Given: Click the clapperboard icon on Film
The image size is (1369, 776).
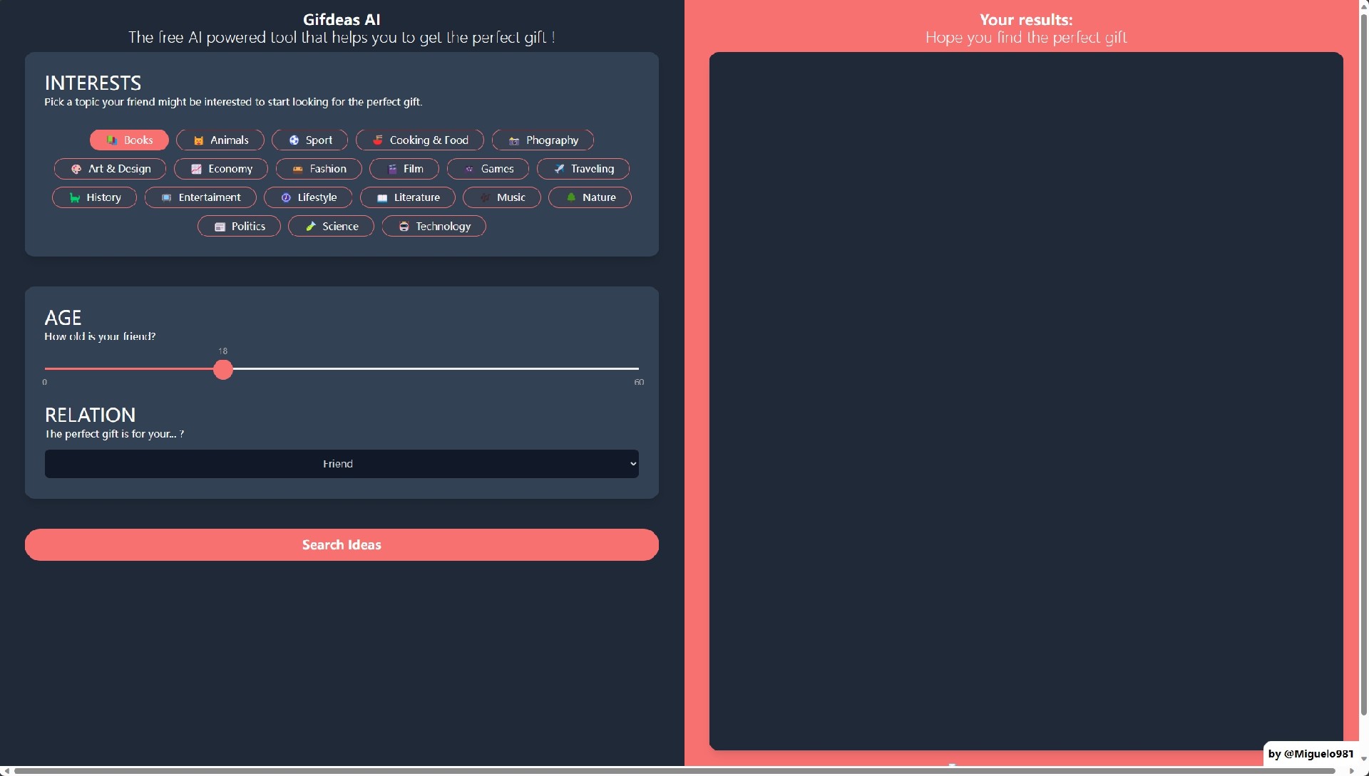Looking at the screenshot, I should tap(392, 169).
